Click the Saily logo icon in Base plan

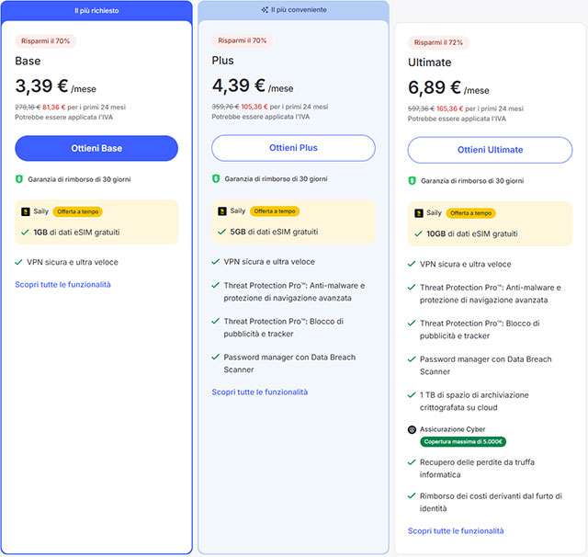point(25,211)
